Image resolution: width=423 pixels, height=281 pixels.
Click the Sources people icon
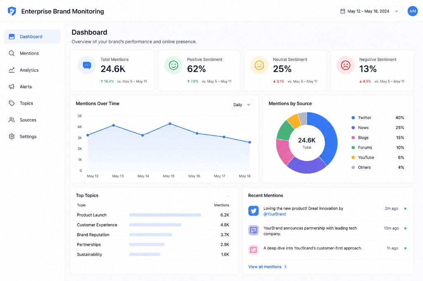[12, 120]
